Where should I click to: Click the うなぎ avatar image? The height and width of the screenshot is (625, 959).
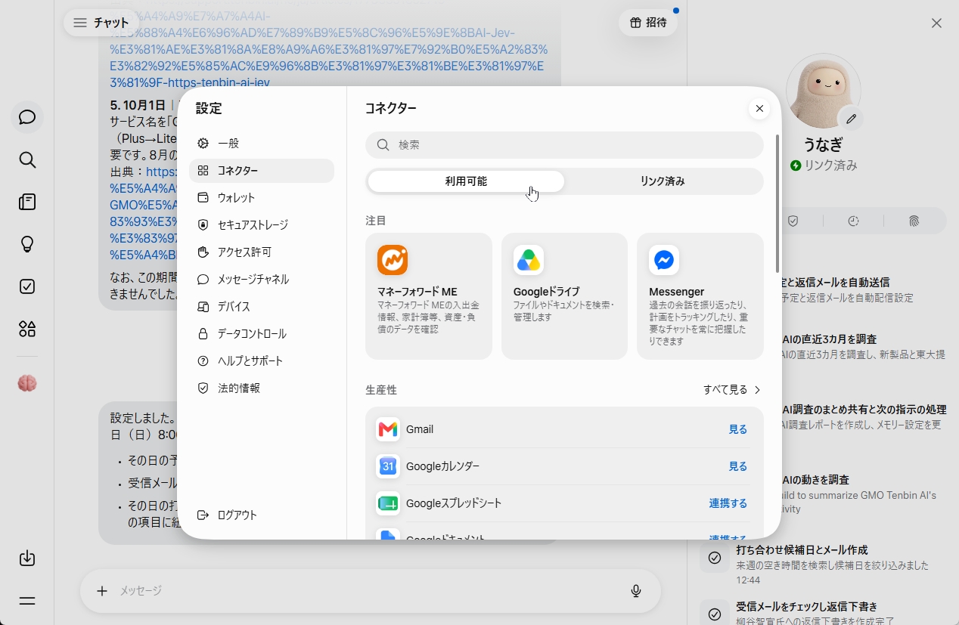[x=824, y=91]
